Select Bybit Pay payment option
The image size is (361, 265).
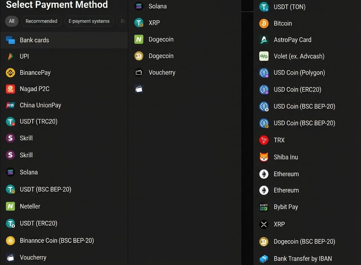(x=286, y=207)
